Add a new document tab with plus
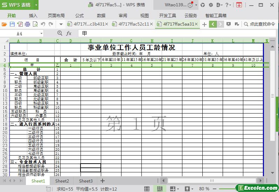 point(204,24)
